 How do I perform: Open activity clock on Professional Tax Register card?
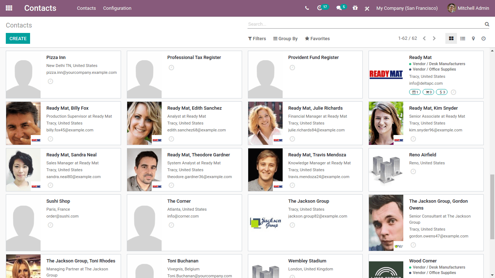[171, 68]
